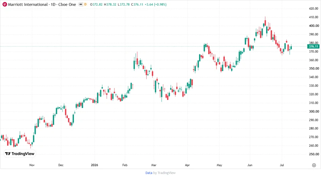
Task: Click the Jul label on time axis
Action: tap(282, 165)
